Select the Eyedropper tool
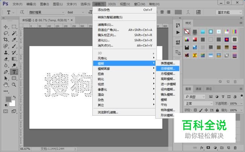Screen dimensions: 245x152 [x=14, y=39]
